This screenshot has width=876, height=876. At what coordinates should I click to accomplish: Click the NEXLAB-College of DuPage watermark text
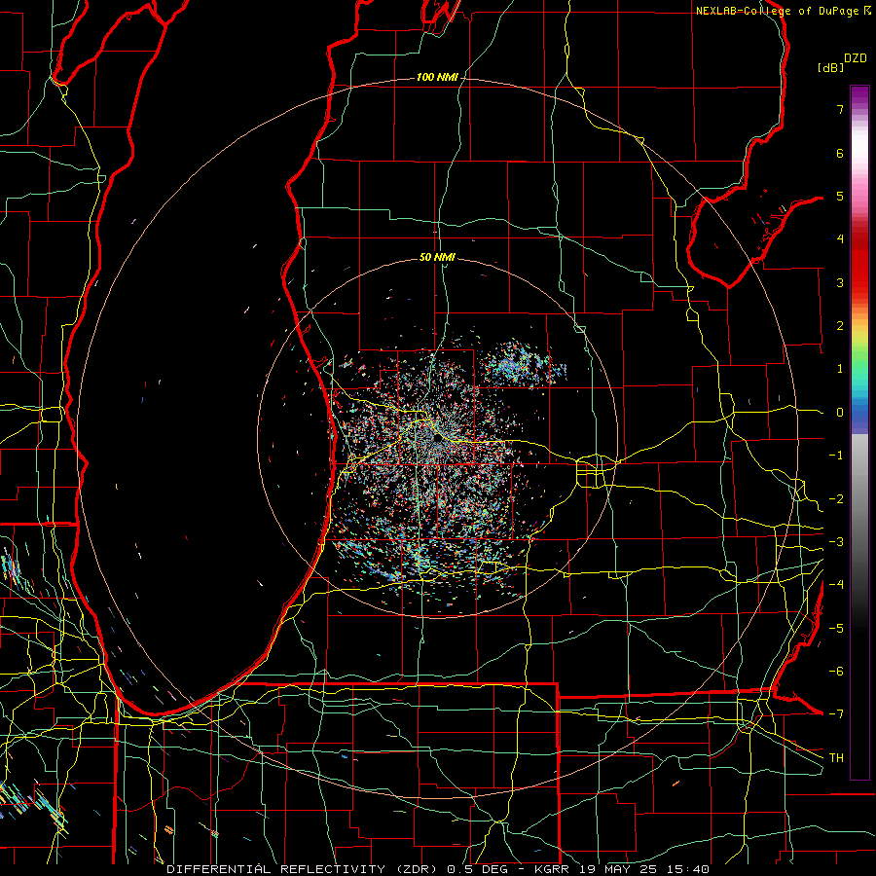[778, 11]
